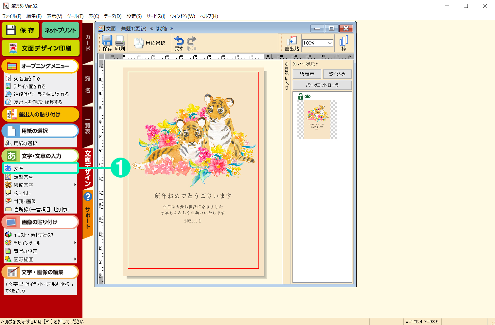Collapse the お気に入り side panel

[x=287, y=64]
